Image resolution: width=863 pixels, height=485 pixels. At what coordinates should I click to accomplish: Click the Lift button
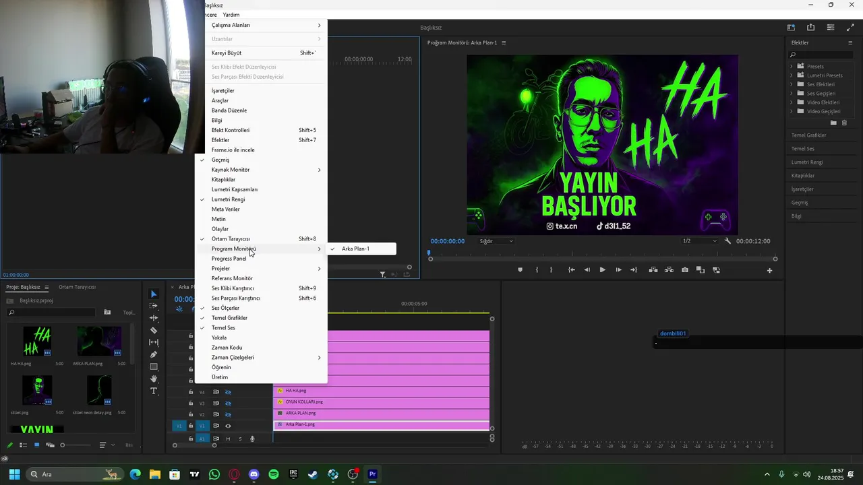tap(653, 270)
